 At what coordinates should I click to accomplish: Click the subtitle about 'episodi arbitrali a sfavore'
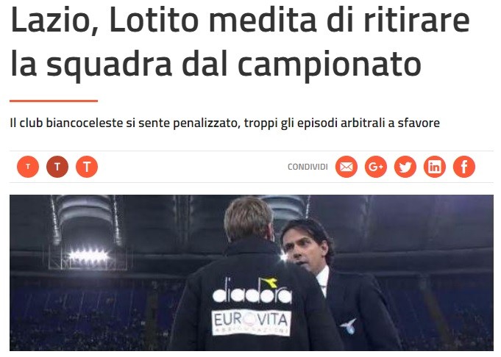click(224, 123)
